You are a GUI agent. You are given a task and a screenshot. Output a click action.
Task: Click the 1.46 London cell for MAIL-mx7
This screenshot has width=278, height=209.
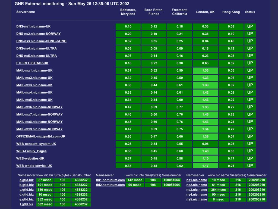pos(205,115)
